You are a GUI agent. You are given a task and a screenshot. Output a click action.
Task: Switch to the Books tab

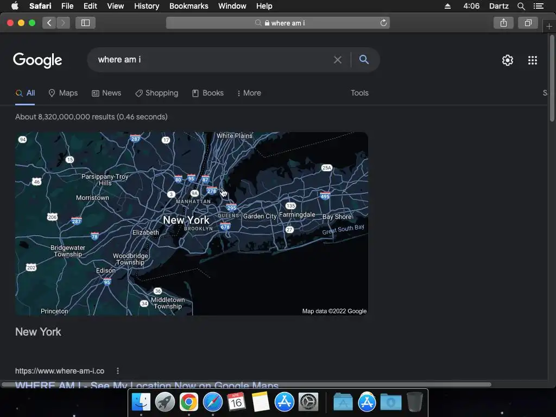208,93
